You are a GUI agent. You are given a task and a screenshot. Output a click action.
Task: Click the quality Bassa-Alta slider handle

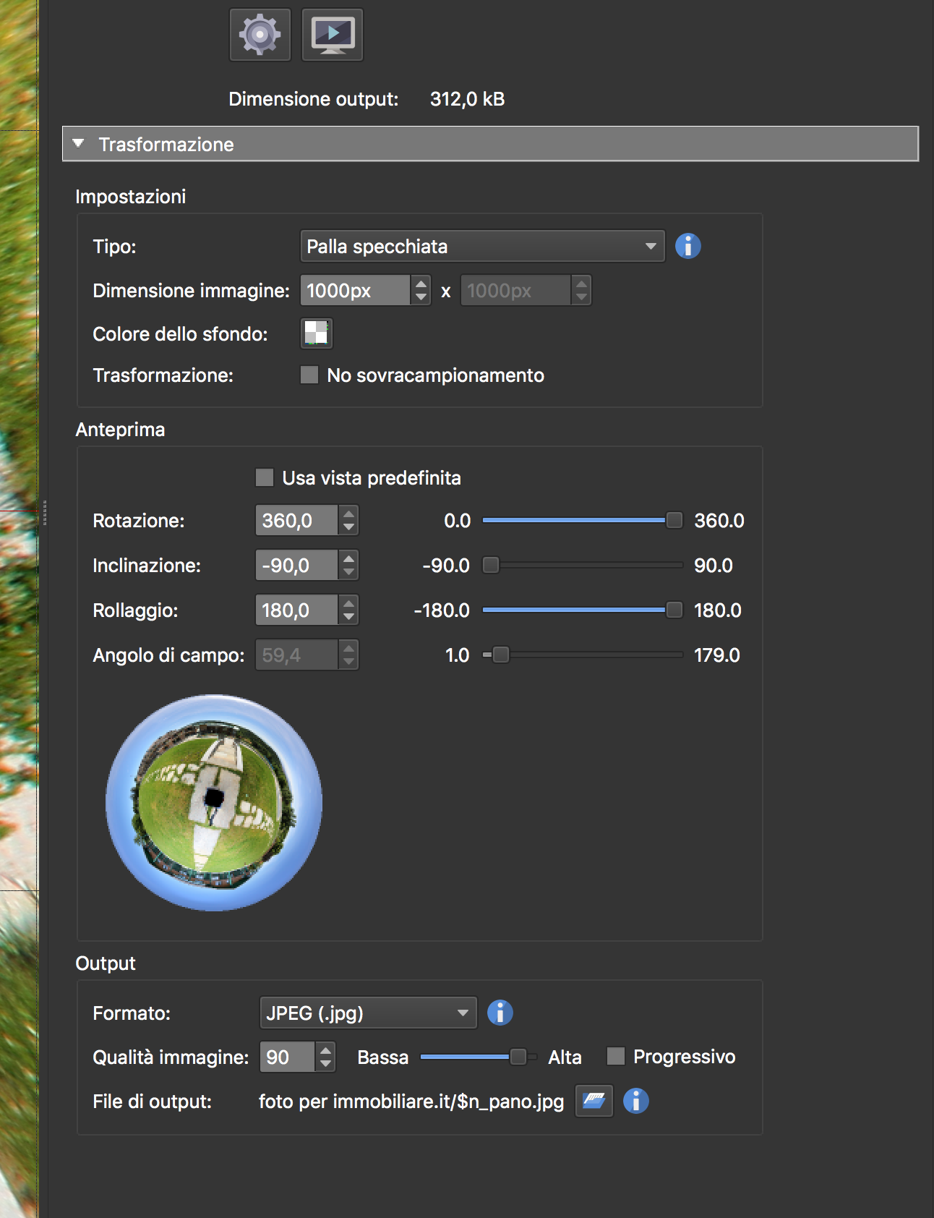[x=518, y=1057]
